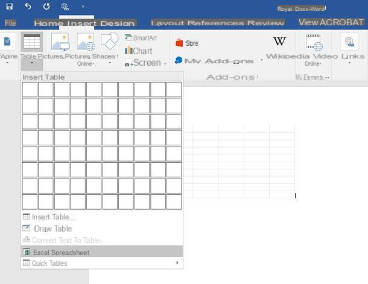368x284 pixels.
Task: Insert a SmartArt graphic
Action: point(141,38)
